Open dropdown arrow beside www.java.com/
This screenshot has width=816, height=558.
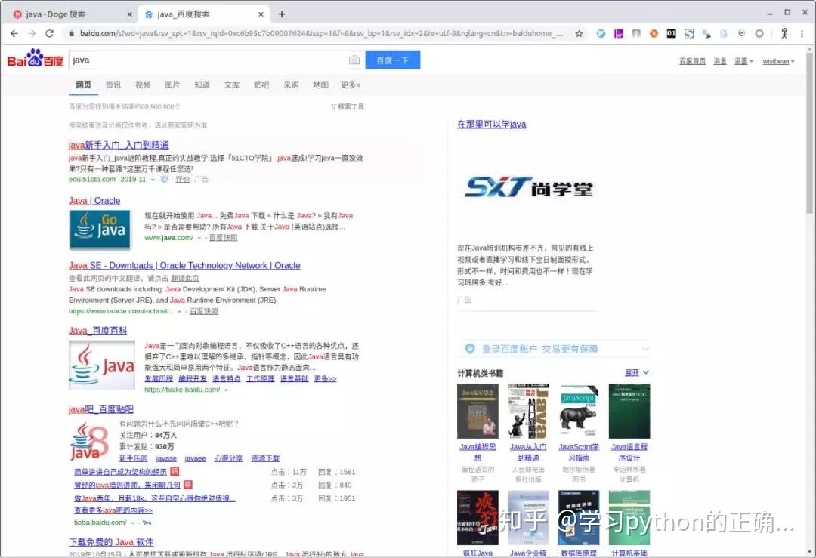point(199,238)
